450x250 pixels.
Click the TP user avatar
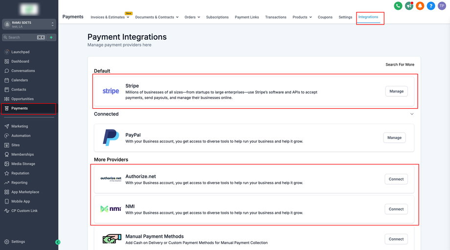pos(442,6)
